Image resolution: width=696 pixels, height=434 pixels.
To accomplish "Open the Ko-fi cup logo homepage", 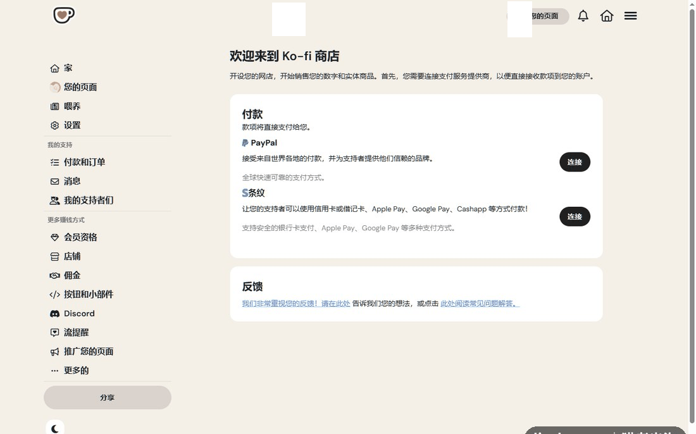I will tap(64, 15).
